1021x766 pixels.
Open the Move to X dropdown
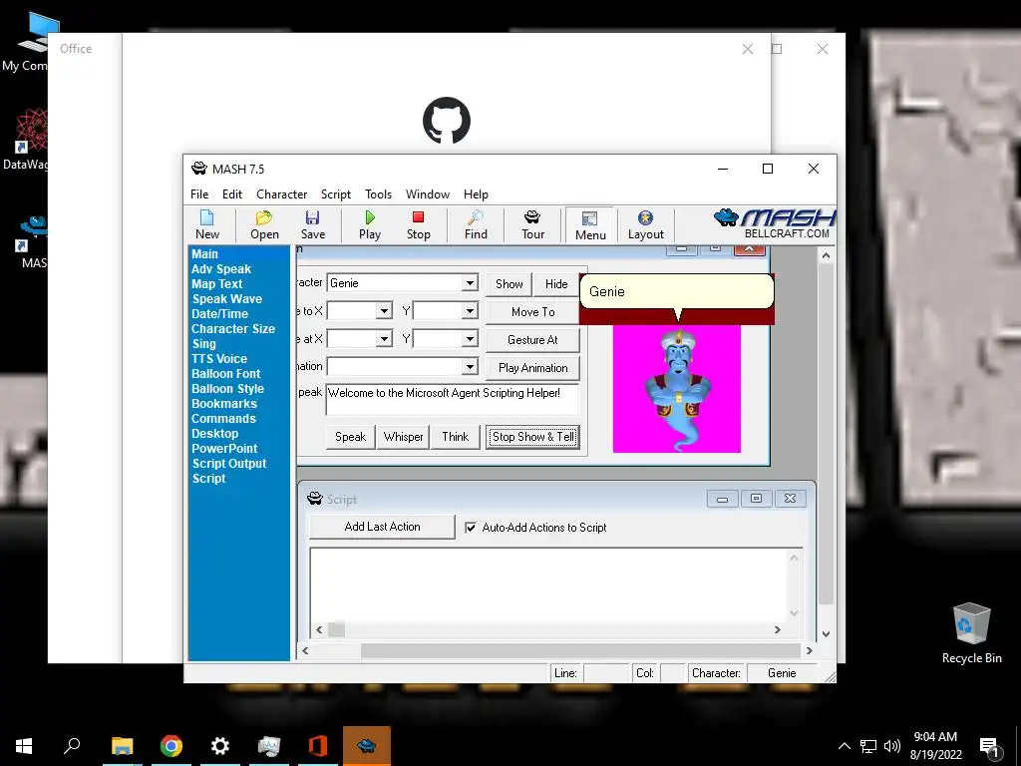click(384, 311)
